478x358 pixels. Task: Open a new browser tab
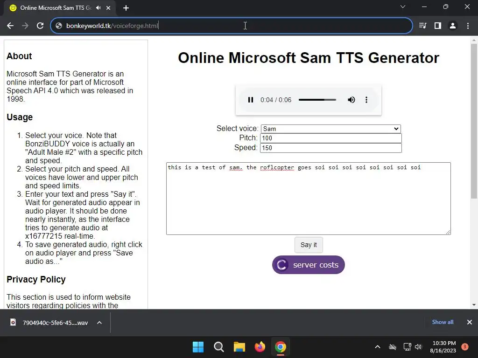[x=126, y=8]
